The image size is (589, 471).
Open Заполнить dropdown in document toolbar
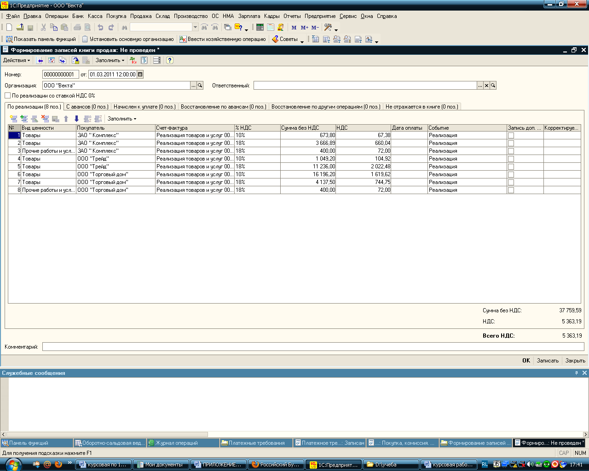(x=110, y=60)
